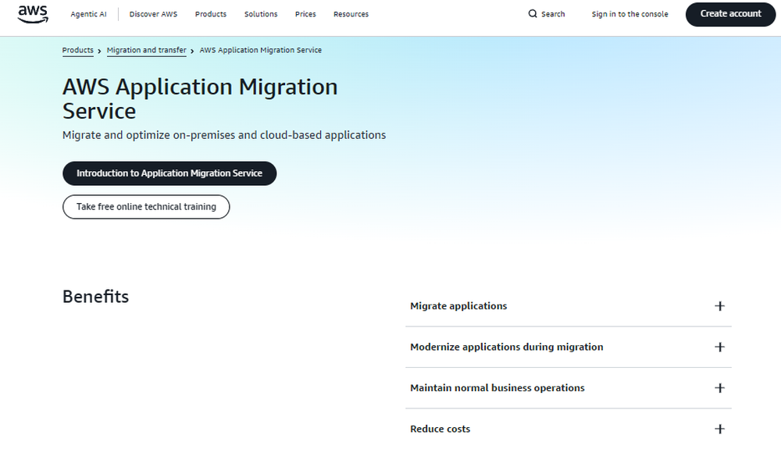Click the search magnifier icon
Viewport: 781px width, 474px height.
pos(533,14)
